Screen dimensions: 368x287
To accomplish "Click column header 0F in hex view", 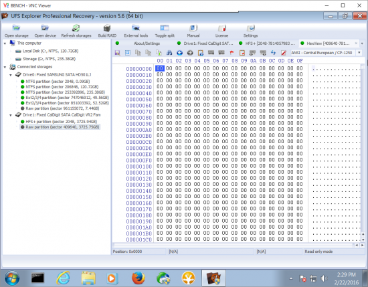I will (x=300, y=61).
